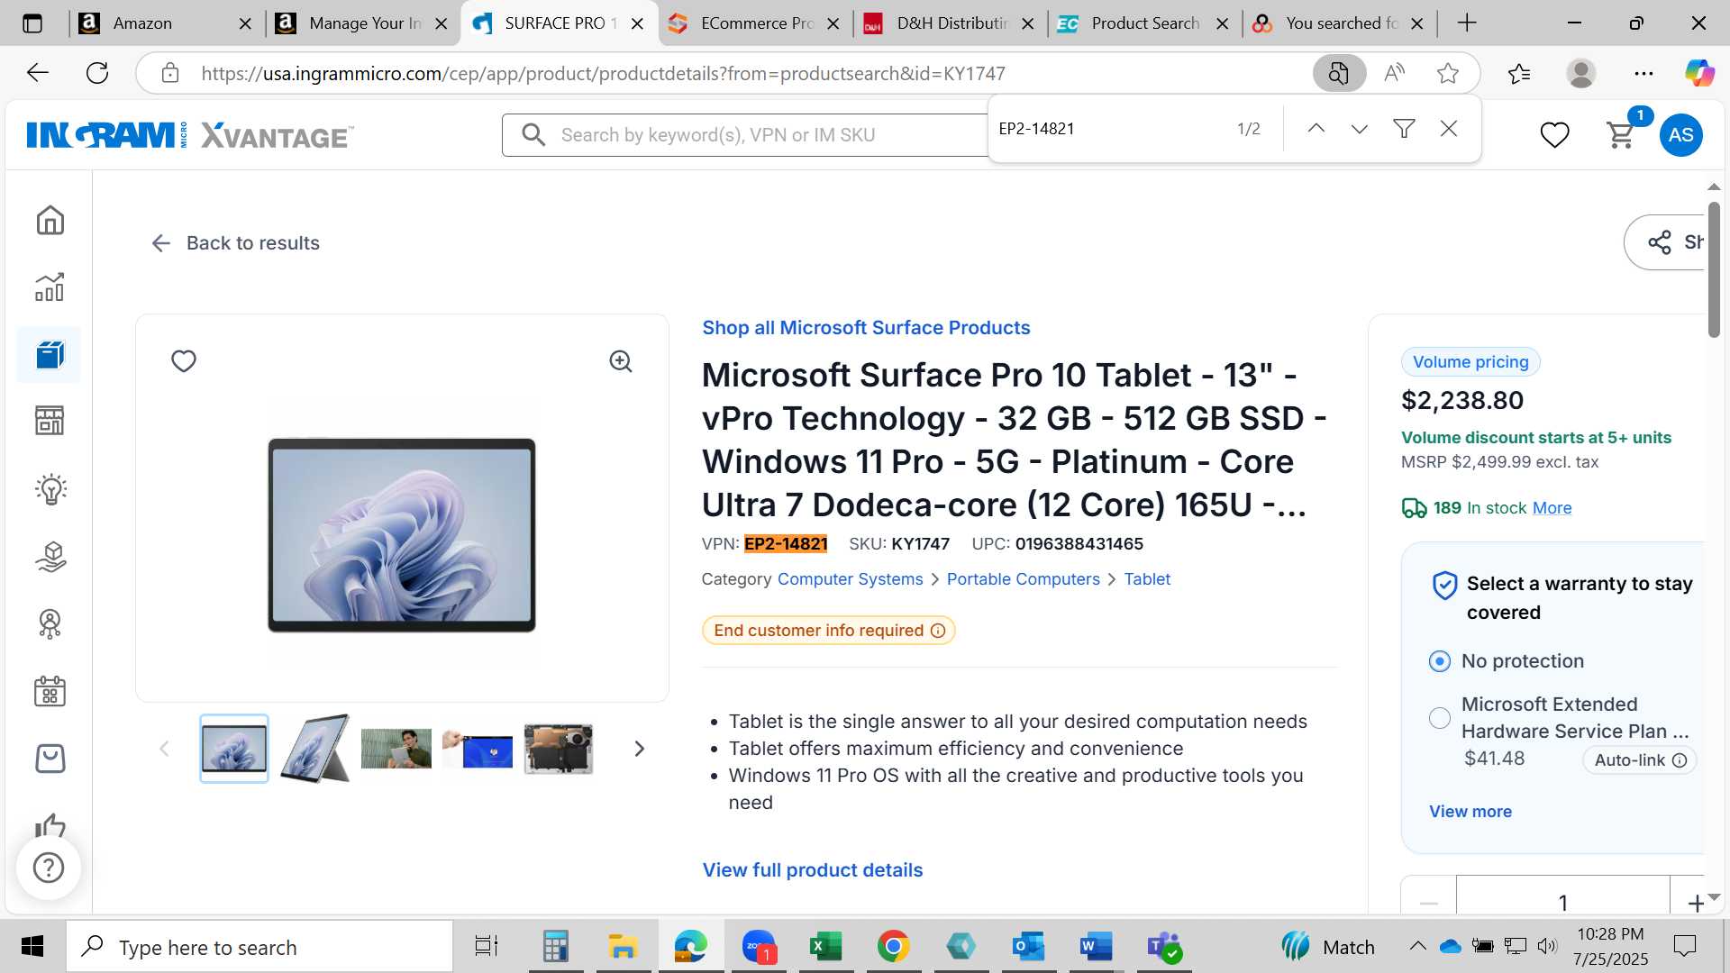Open the wishlist heart in header

(x=1554, y=135)
